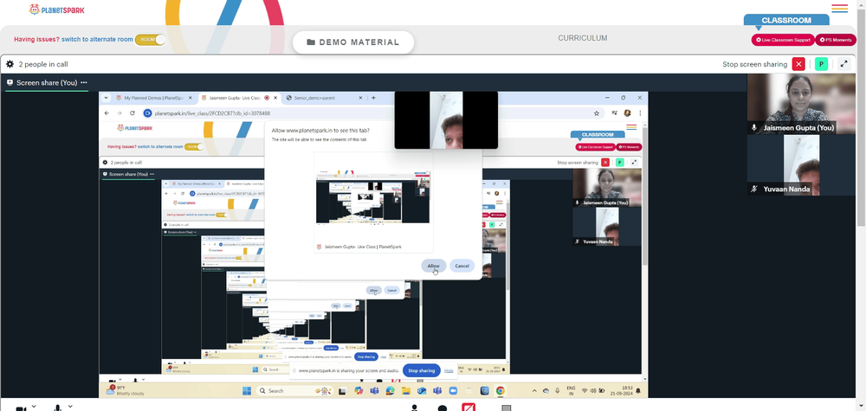This screenshot has width=866, height=411.
Task: Open the PlanetSpark logo home link
Action: tap(57, 10)
